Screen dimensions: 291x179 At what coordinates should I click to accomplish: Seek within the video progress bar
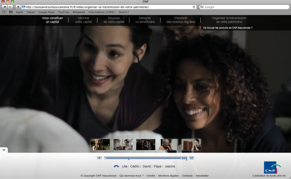coord(143,158)
